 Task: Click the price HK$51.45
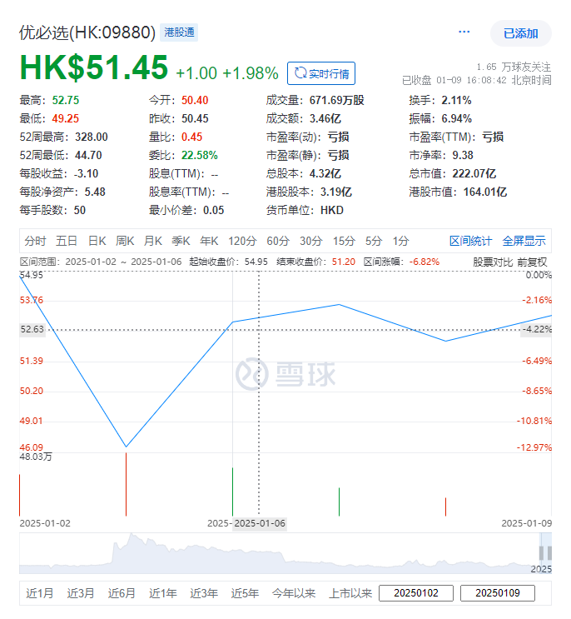coord(94,67)
